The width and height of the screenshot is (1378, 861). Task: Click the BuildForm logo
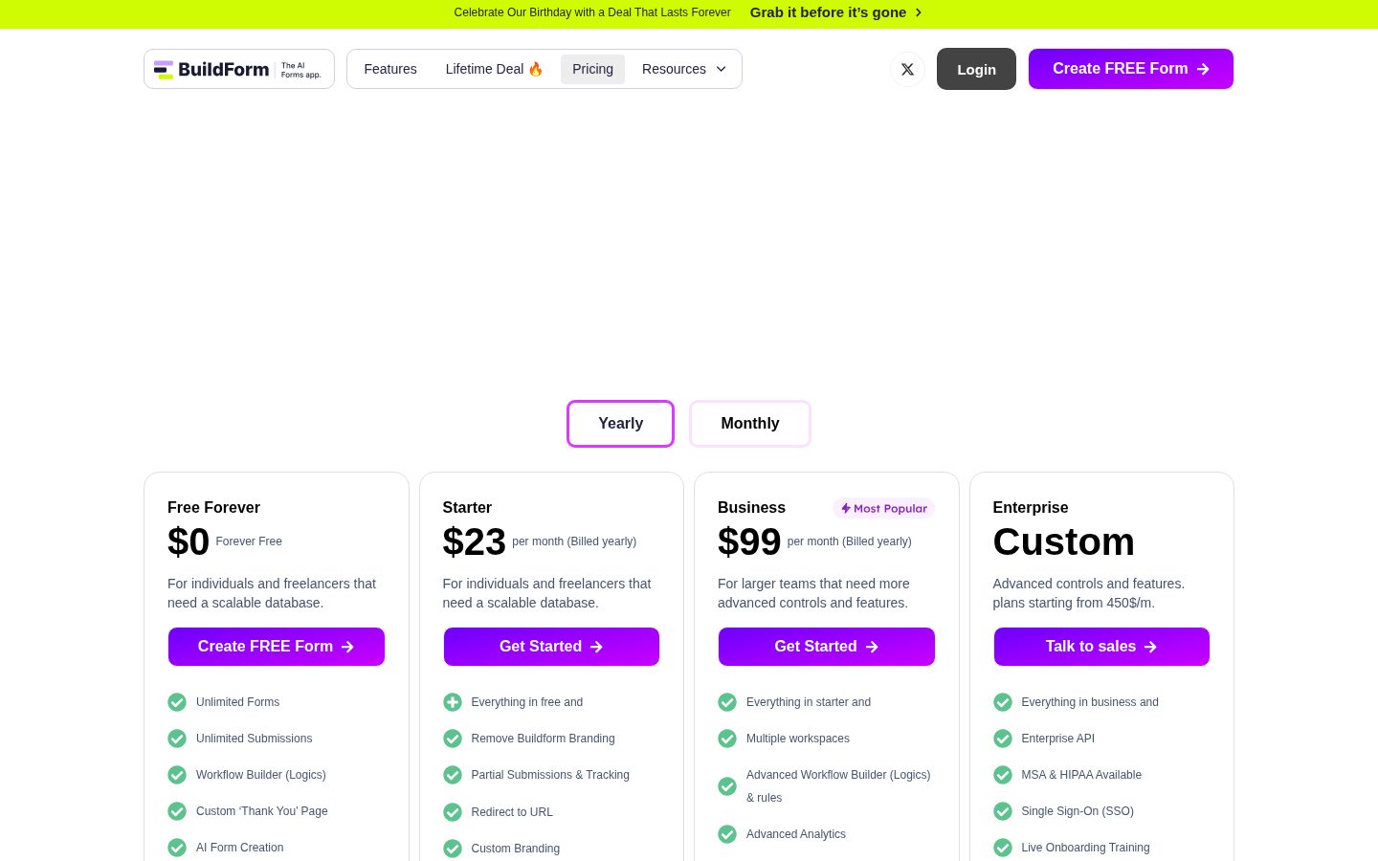pos(238,69)
